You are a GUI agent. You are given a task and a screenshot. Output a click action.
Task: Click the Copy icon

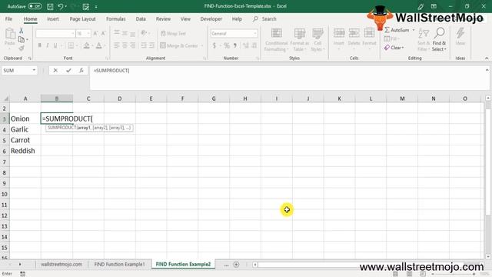22,39
